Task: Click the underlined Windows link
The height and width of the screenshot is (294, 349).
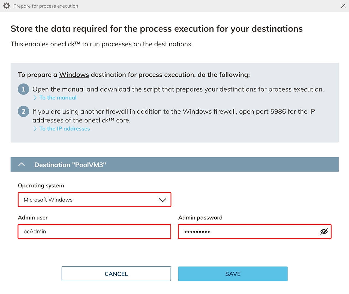Action: 74,75
